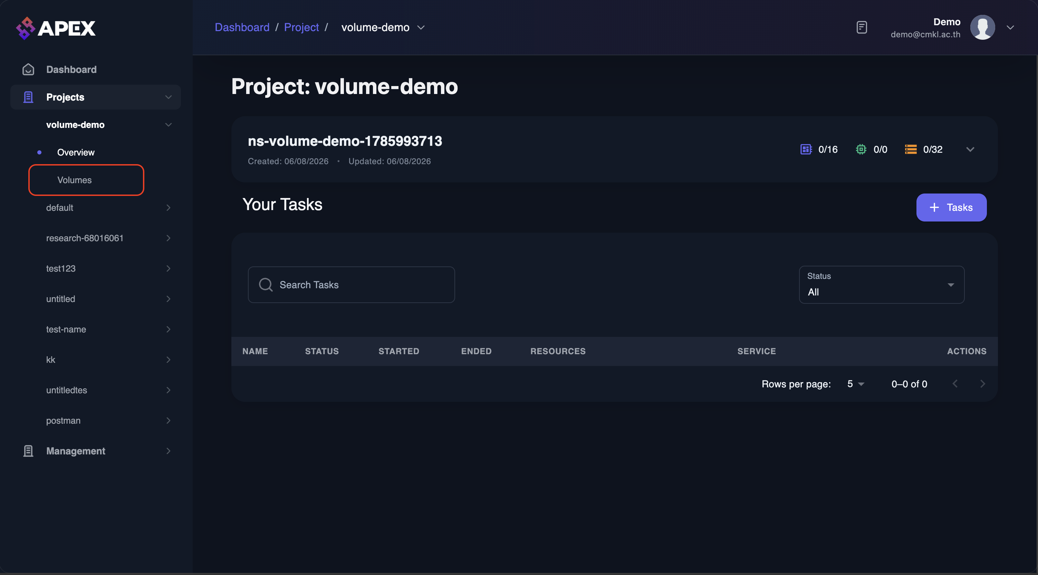Open the Volumes page in sidebar

pyautogui.click(x=75, y=180)
